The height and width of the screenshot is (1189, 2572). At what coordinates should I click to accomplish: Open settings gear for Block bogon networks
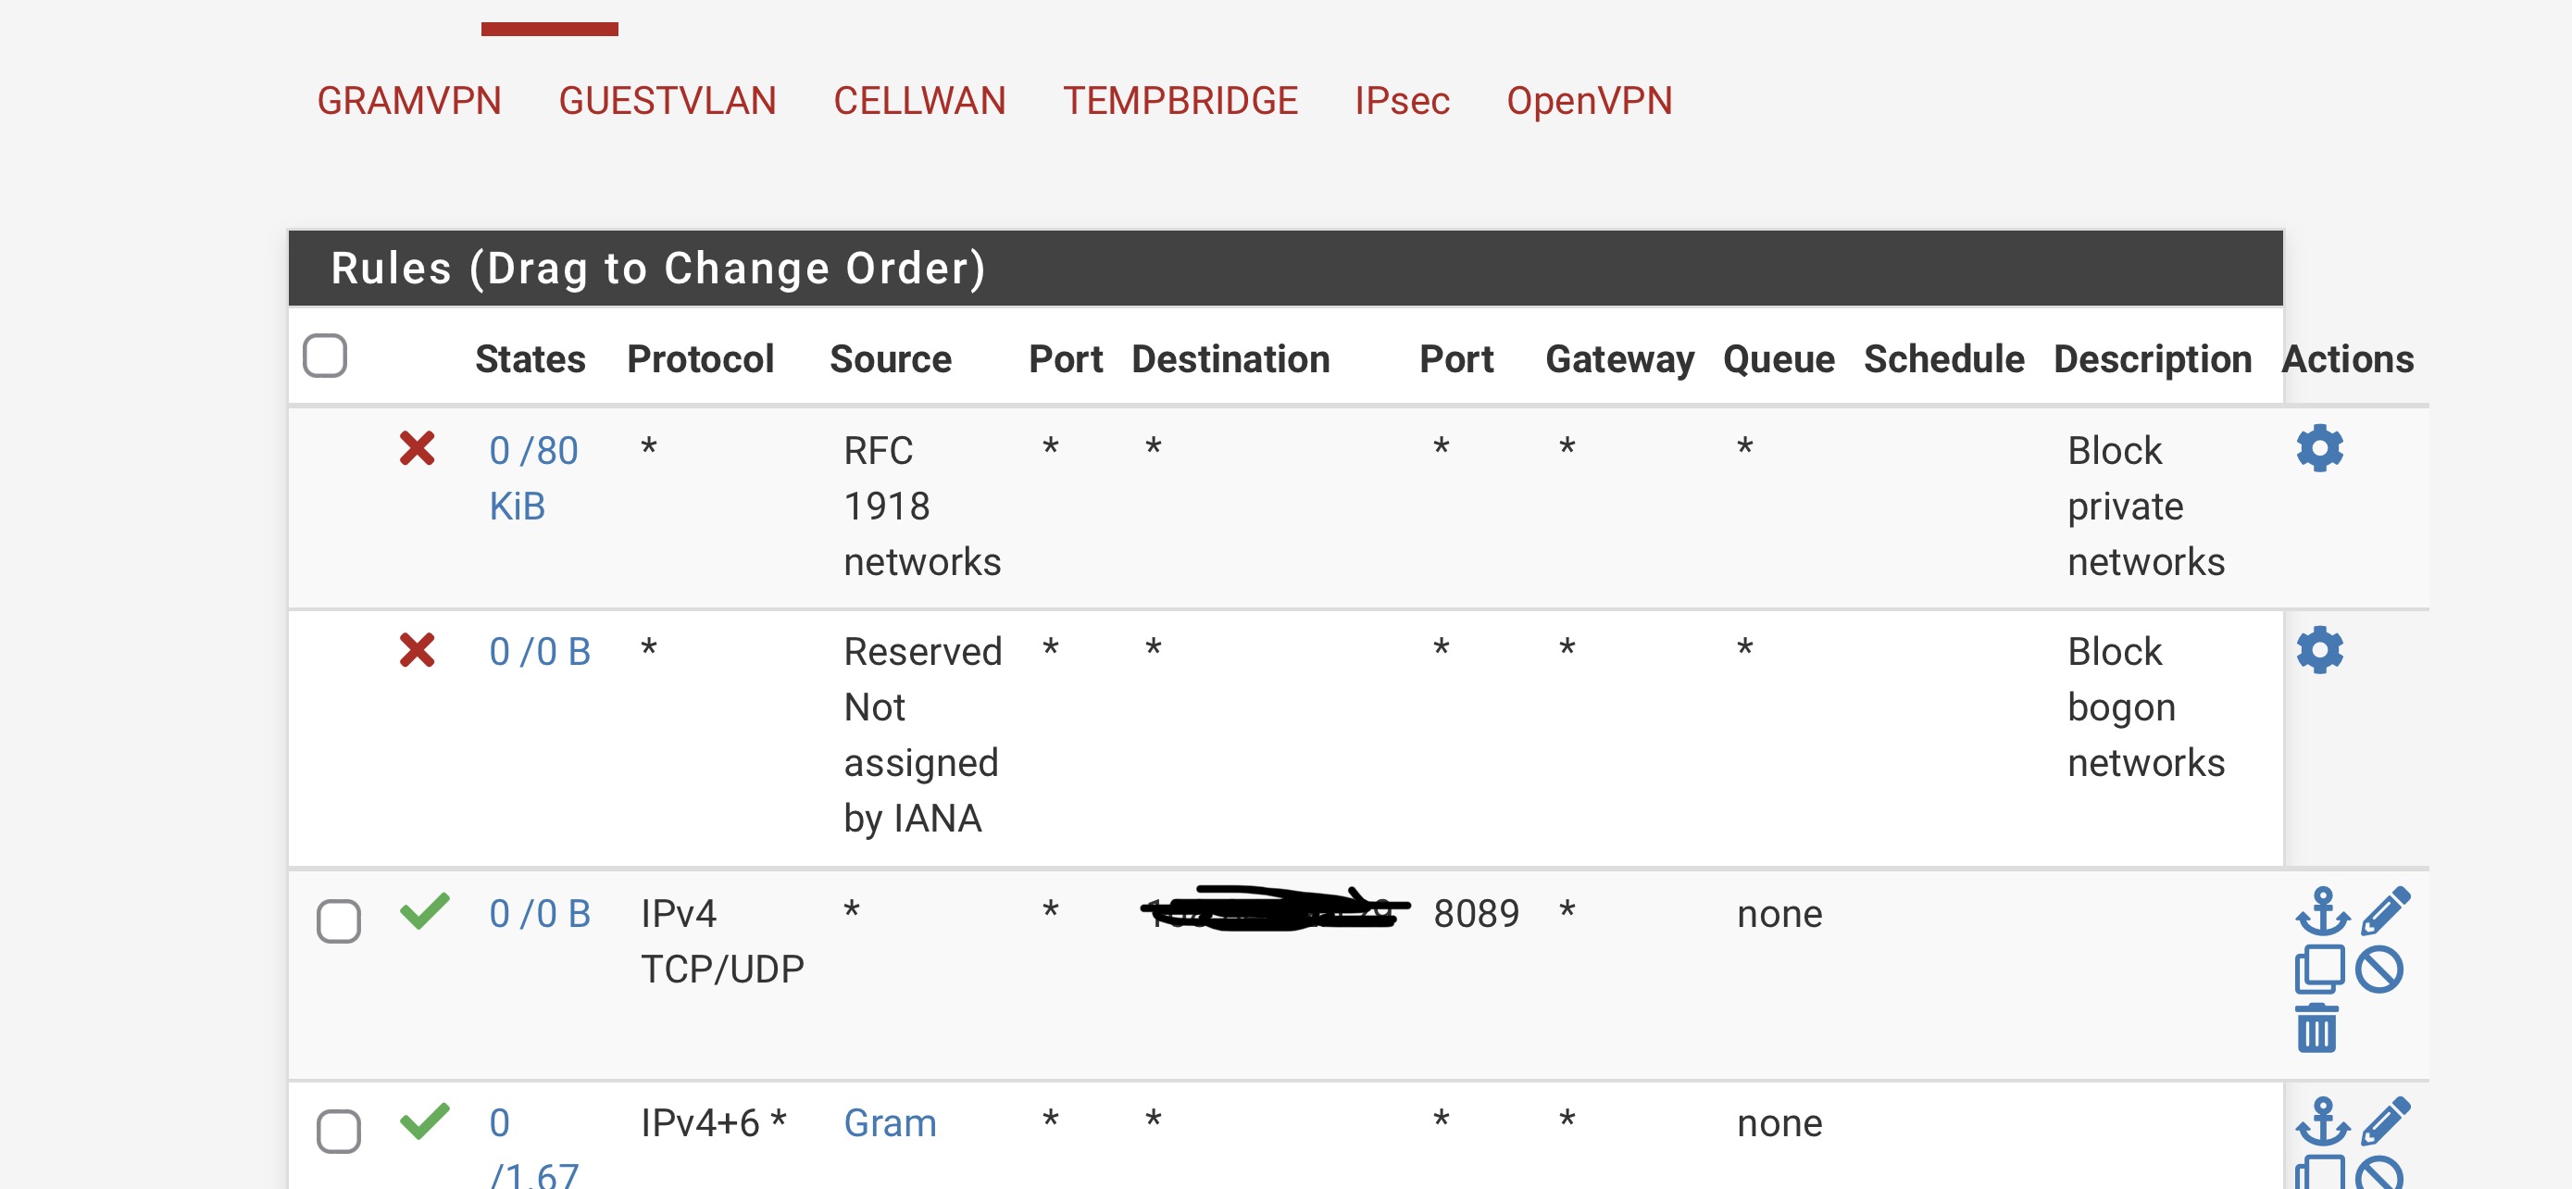[2318, 651]
